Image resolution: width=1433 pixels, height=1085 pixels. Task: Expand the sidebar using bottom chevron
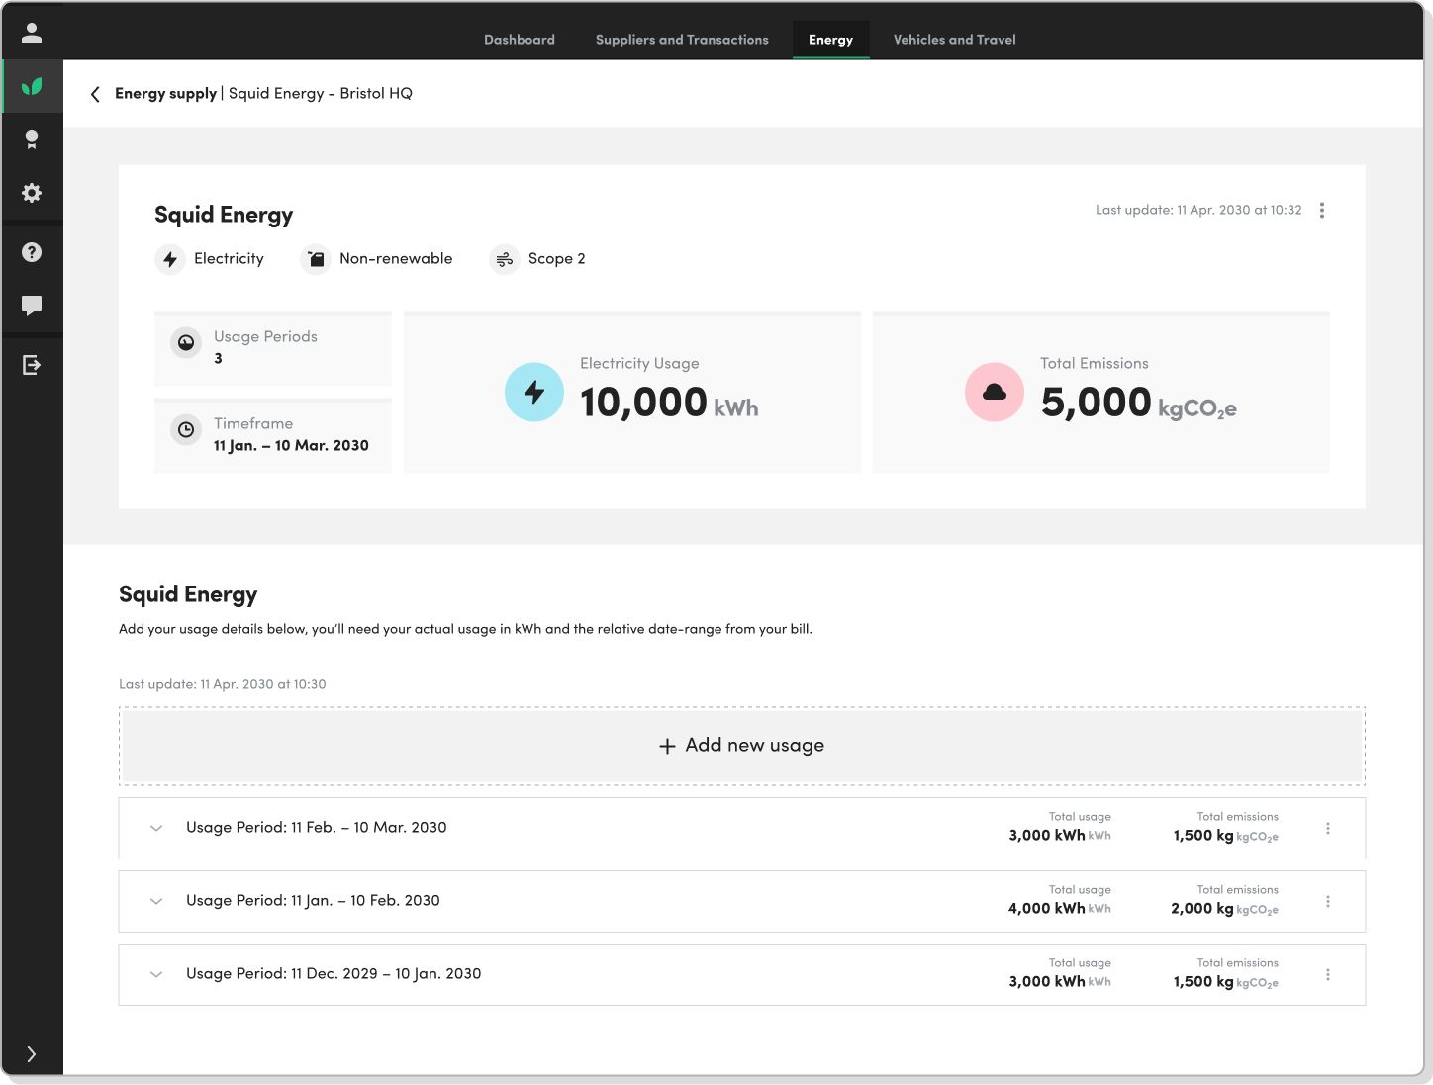click(x=32, y=1054)
